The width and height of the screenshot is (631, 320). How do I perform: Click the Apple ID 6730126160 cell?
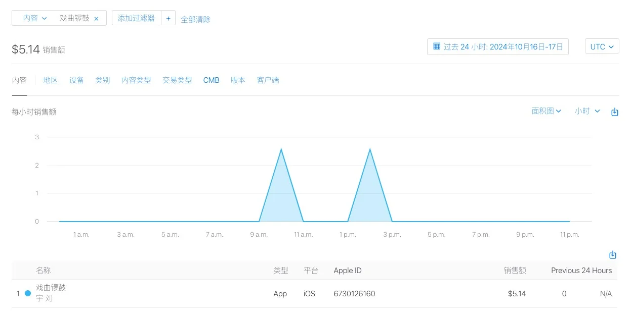tap(354, 293)
